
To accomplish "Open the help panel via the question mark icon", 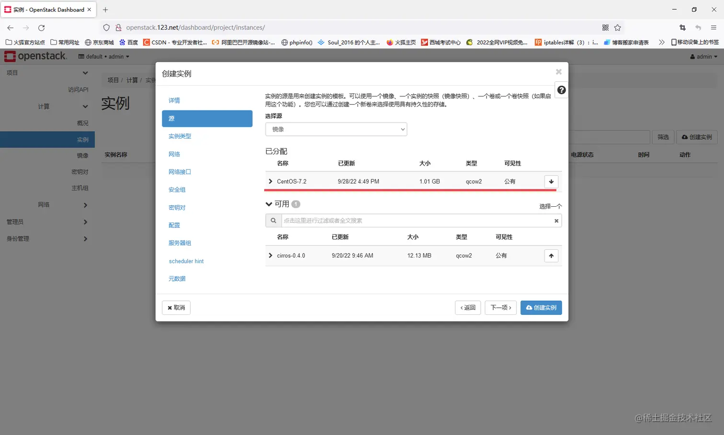I will click(561, 89).
